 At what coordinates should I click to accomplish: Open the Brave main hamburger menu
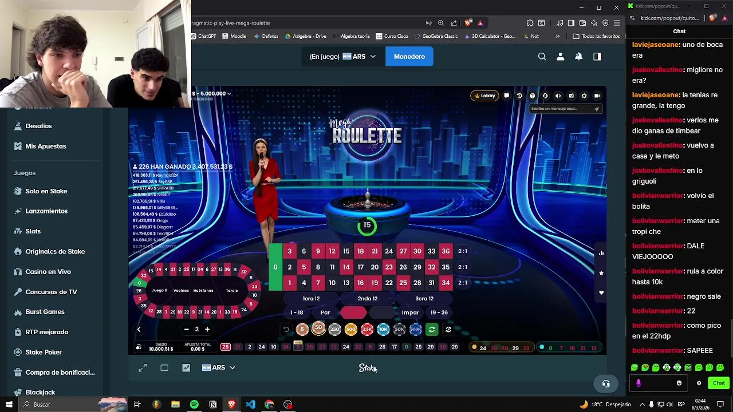617,23
